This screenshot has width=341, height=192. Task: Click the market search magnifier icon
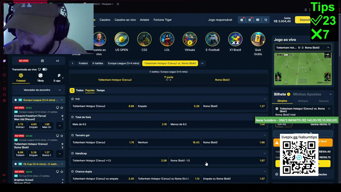[72, 90]
